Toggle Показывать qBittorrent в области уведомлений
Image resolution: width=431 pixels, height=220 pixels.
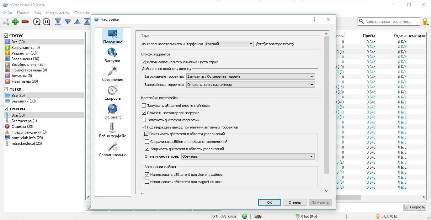[146, 134]
